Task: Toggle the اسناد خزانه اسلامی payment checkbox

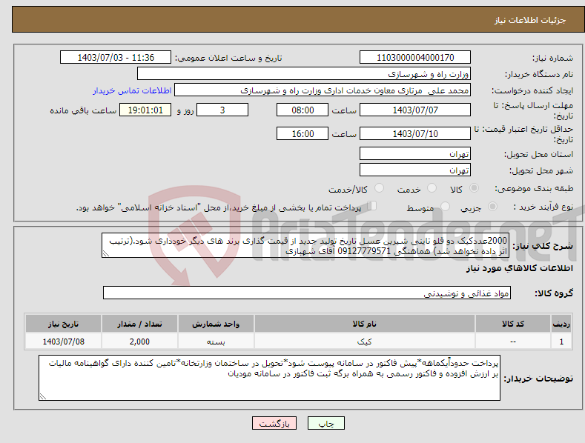Action: [372, 206]
